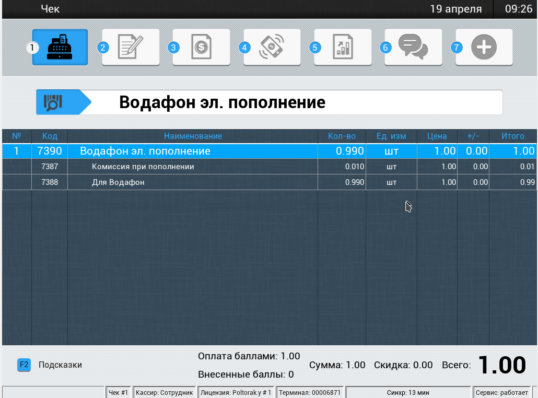
Task: Select row Комиссия при пополнении
Action: [x=270, y=167]
